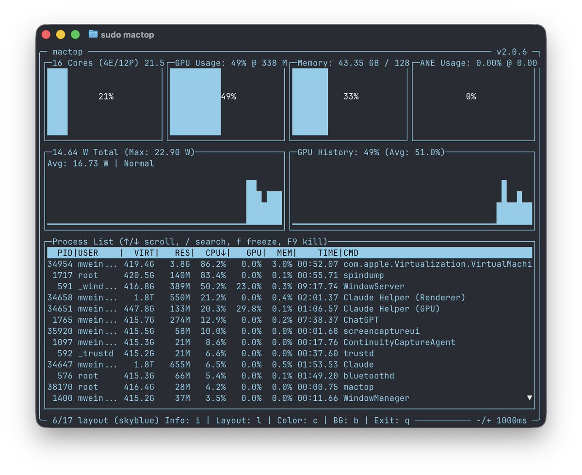This screenshot has height=475, width=582.
Task: Click the 'sudo mactop' window title
Action: pos(128,35)
